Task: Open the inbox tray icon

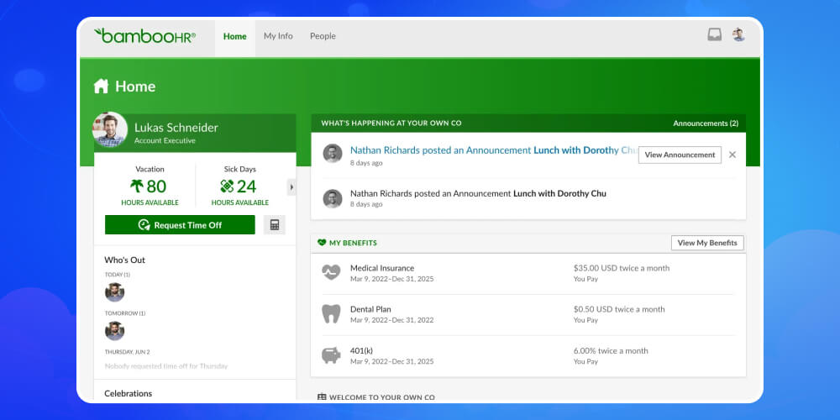Action: 714,34
